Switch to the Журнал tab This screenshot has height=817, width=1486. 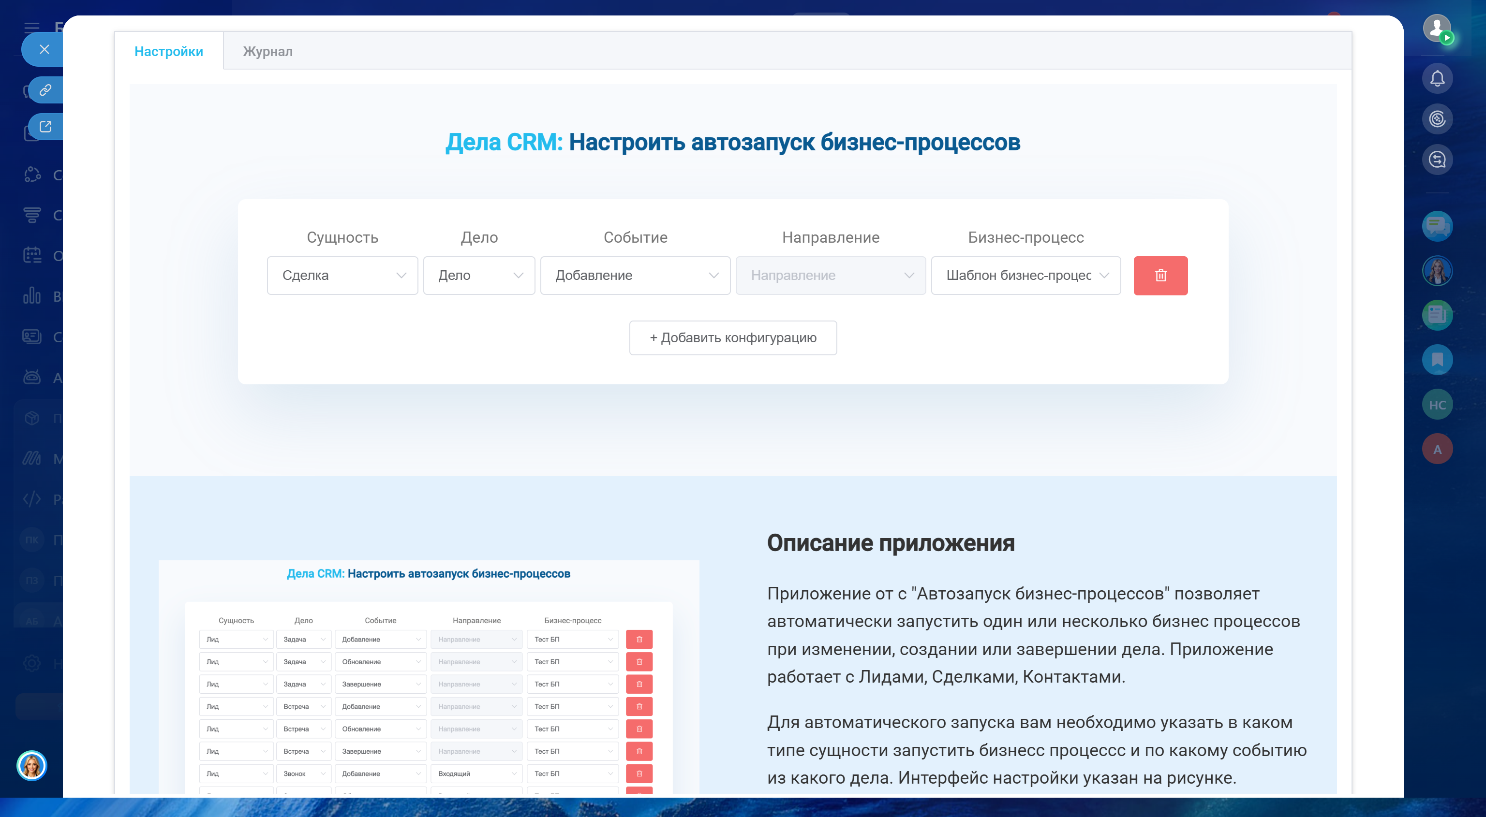point(267,51)
